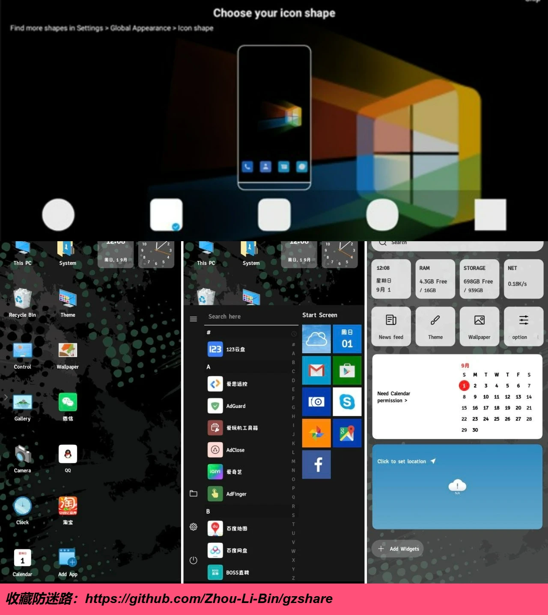
Task: Tap the Add App icon
Action: 68,562
